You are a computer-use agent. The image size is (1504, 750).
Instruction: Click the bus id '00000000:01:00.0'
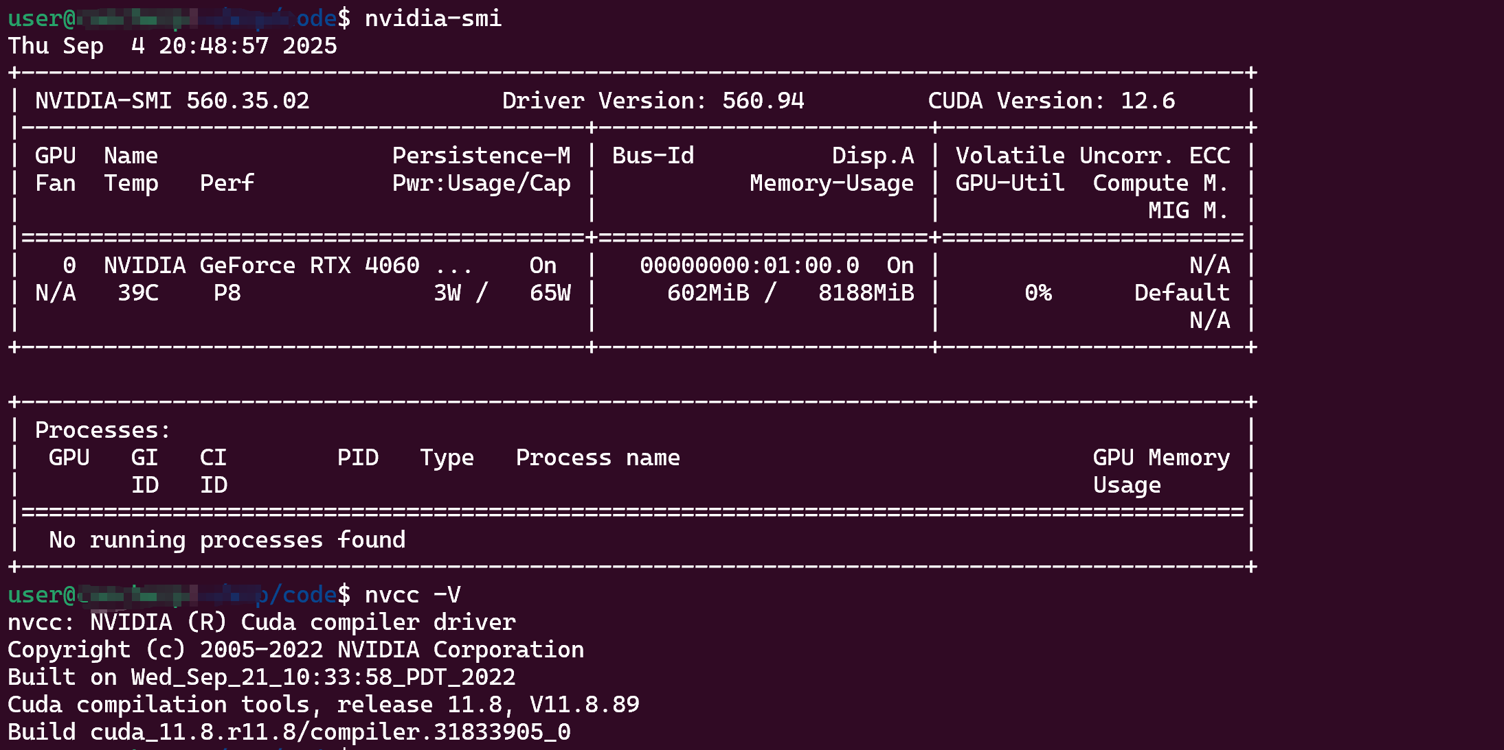[750, 266]
